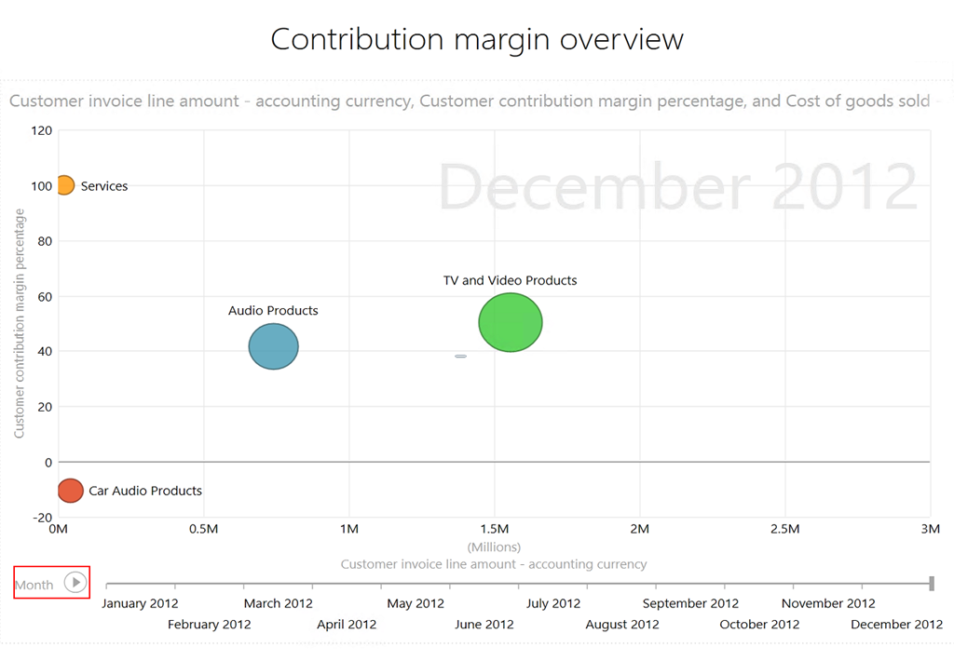Image resolution: width=954 pixels, height=661 pixels.
Task: Click the December 2012 watermark text
Action: point(678,186)
